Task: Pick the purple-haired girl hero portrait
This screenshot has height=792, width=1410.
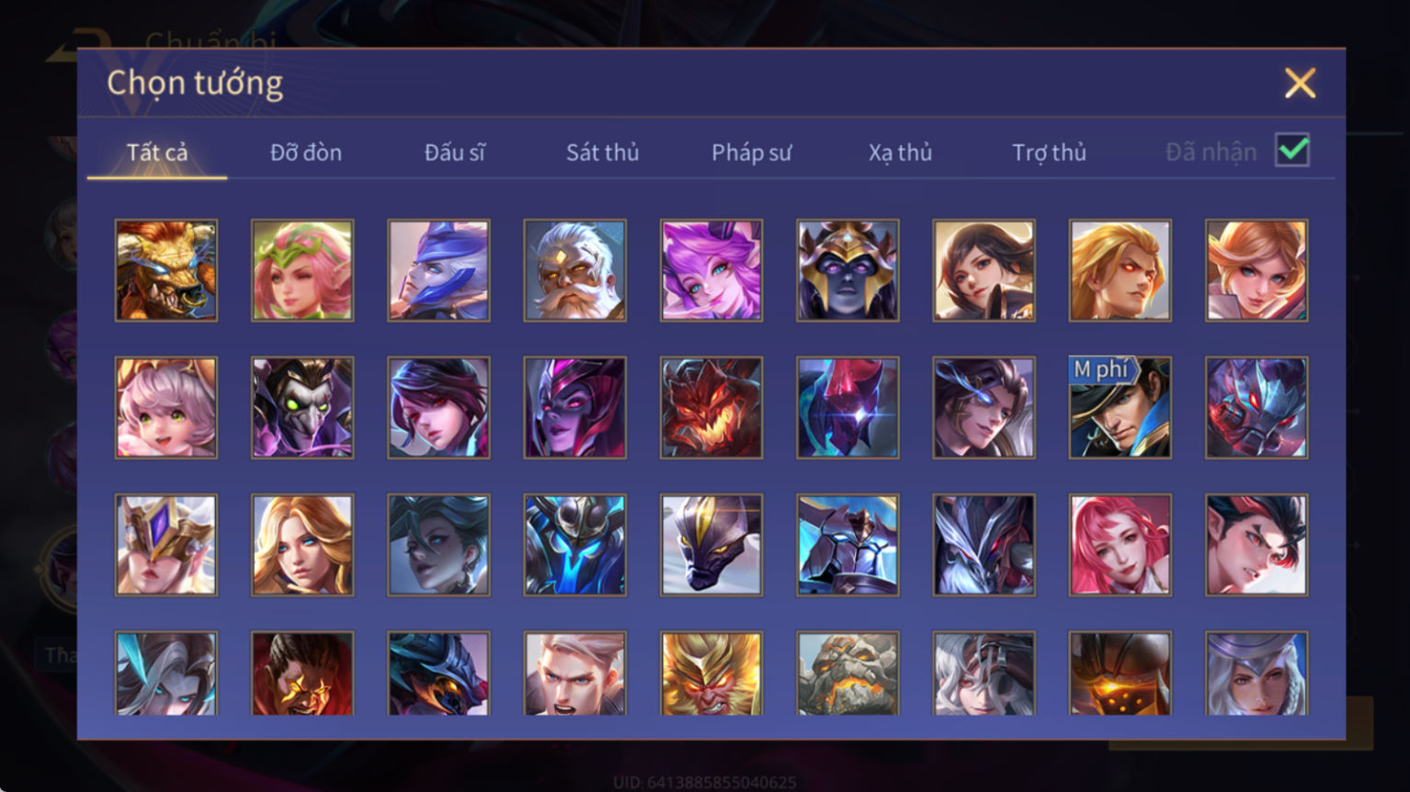Action: (x=711, y=270)
